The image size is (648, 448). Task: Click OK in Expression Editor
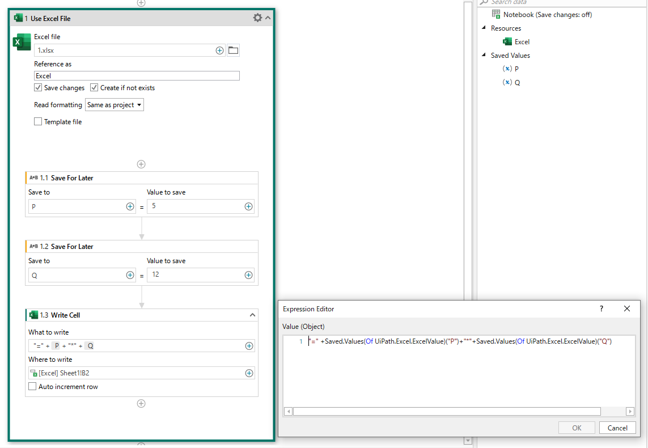(577, 428)
